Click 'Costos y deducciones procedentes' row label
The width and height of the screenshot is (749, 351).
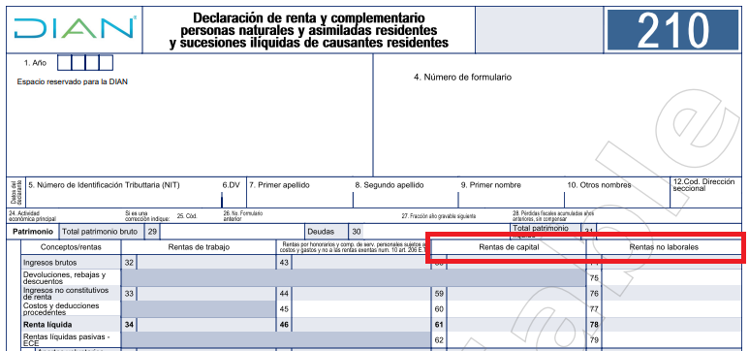point(61,308)
